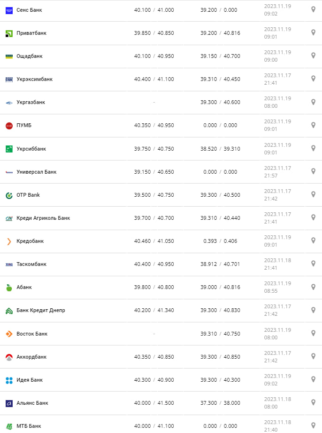Screen dimensions: 322x433
Task: Open the Укргазбанк bank link
Action: [x=31, y=102]
